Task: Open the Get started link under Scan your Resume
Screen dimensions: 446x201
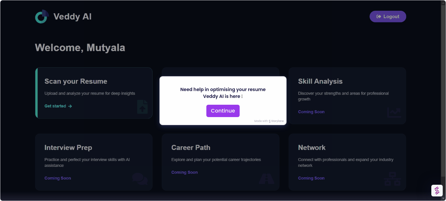Action: click(54, 106)
